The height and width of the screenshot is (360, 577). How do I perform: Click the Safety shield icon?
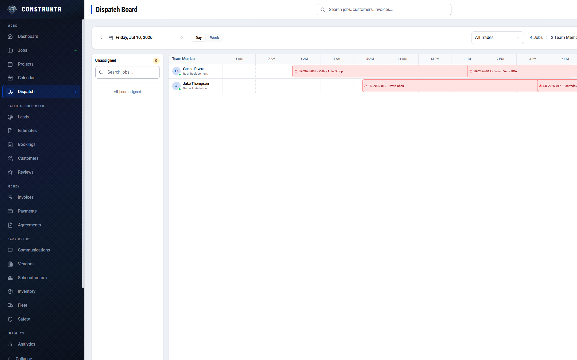coord(10,319)
